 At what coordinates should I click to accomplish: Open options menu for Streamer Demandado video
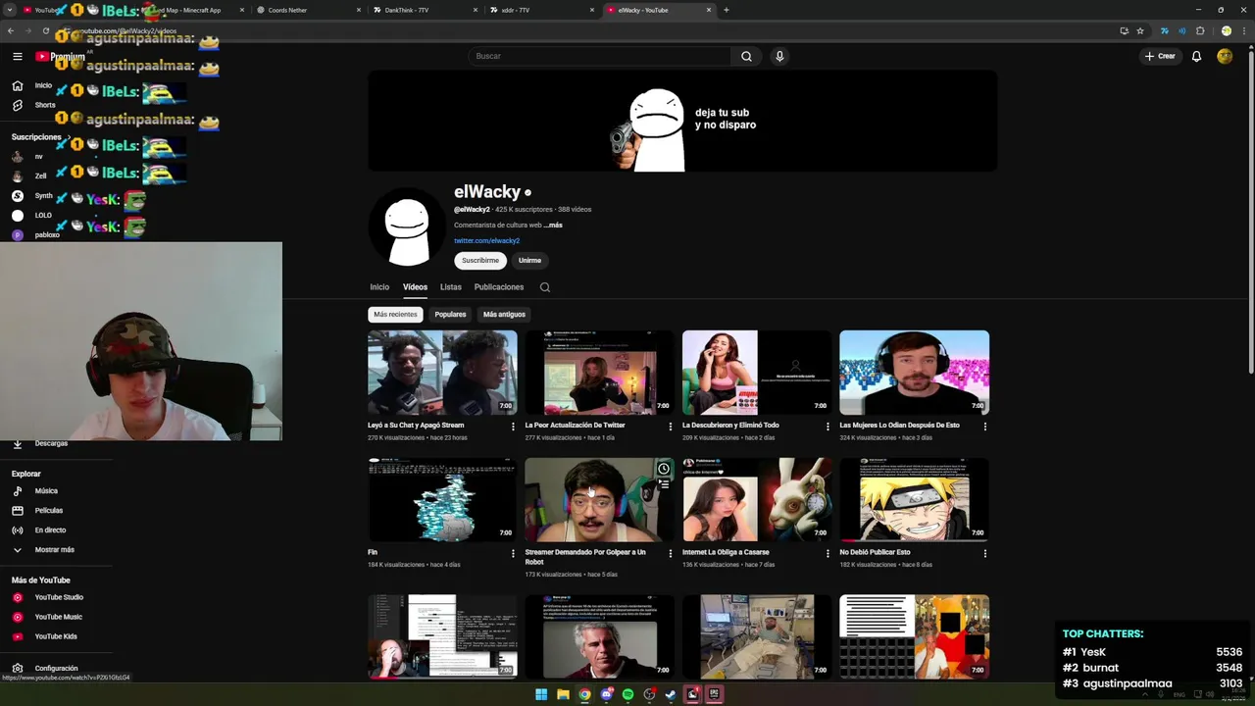(671, 553)
